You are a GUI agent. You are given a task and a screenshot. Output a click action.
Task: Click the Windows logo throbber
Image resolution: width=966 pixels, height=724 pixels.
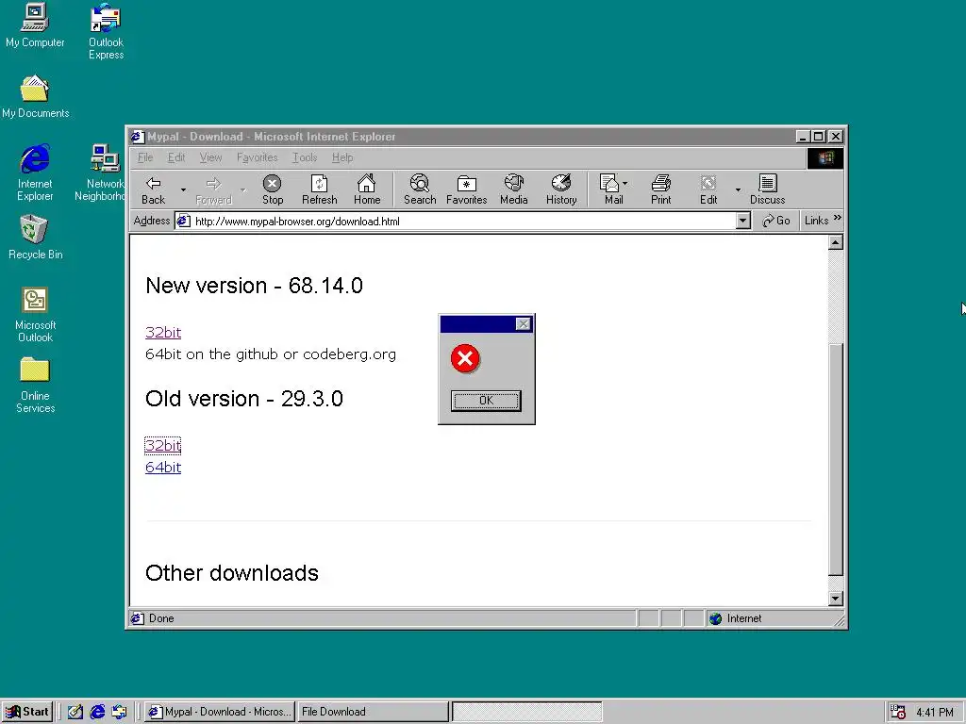point(825,158)
